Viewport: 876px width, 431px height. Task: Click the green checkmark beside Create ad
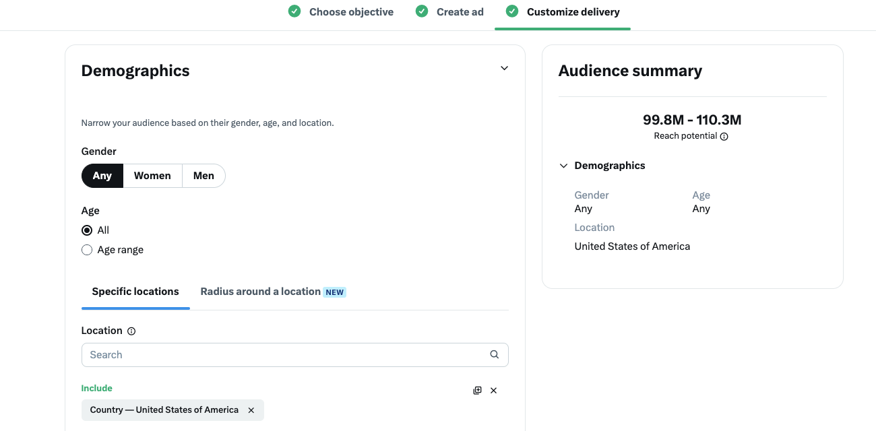click(421, 11)
